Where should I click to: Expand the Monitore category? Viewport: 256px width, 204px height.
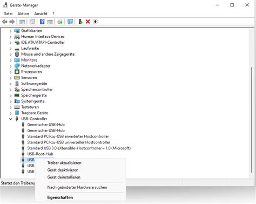coord(10,60)
